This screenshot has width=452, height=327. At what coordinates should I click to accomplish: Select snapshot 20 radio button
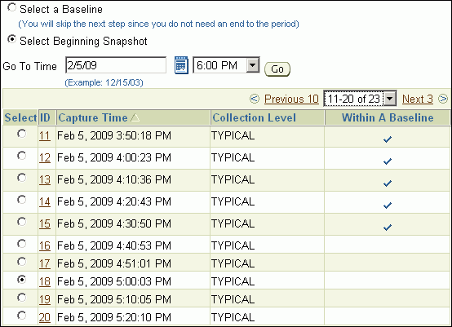point(21,316)
